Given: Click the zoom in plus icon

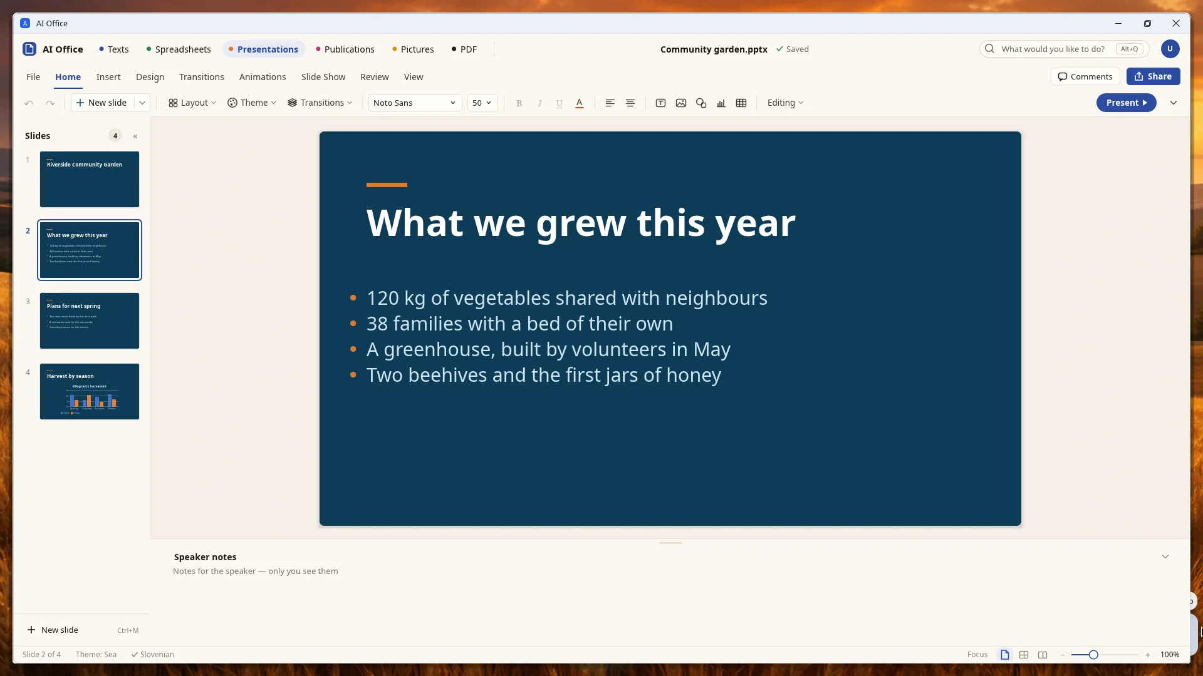Looking at the screenshot, I should point(1148,655).
